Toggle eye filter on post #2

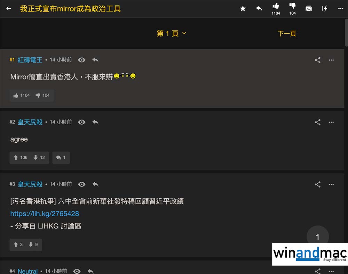click(82, 122)
